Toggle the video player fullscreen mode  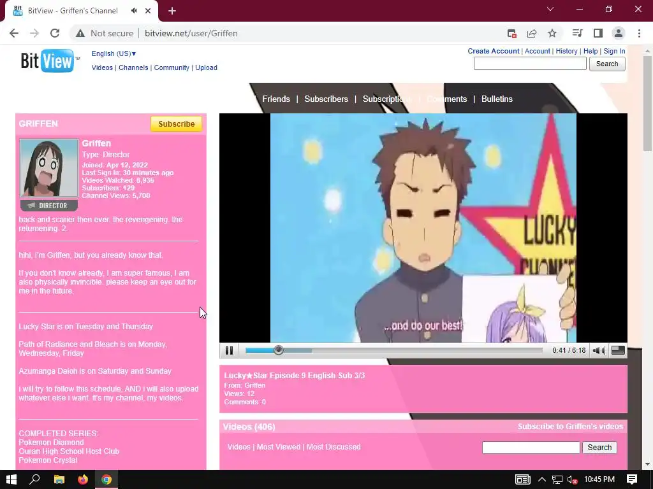click(x=618, y=351)
